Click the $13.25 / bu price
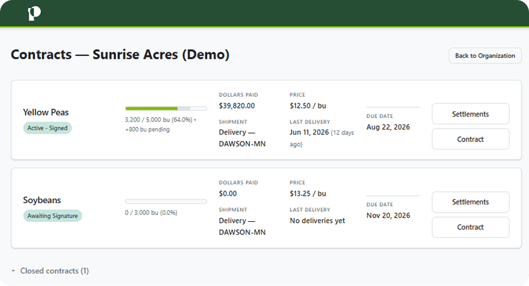Viewport: 529px width, 286px height. 308,193
